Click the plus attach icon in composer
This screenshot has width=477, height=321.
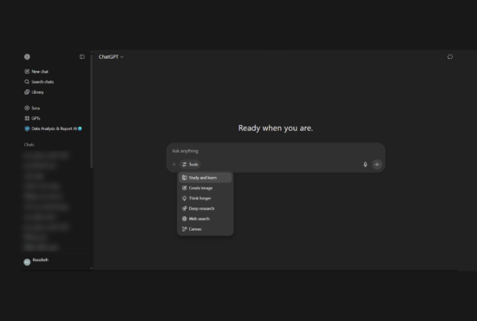174,164
